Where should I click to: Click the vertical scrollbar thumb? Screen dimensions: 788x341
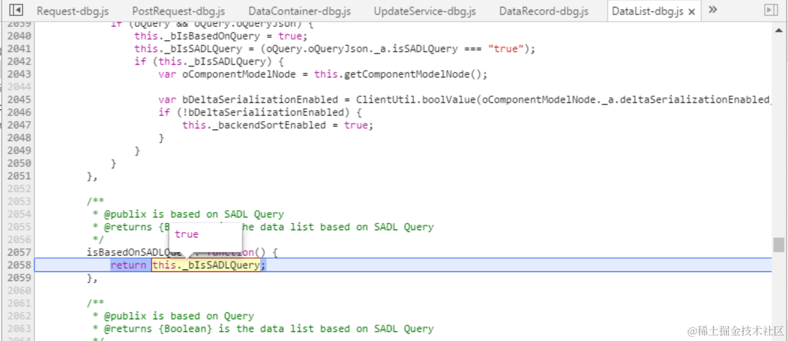click(779, 245)
